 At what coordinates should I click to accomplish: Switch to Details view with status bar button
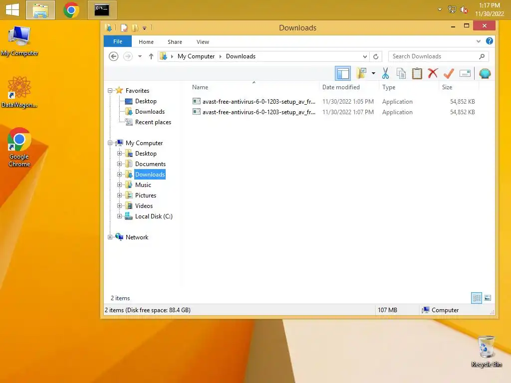click(x=477, y=298)
